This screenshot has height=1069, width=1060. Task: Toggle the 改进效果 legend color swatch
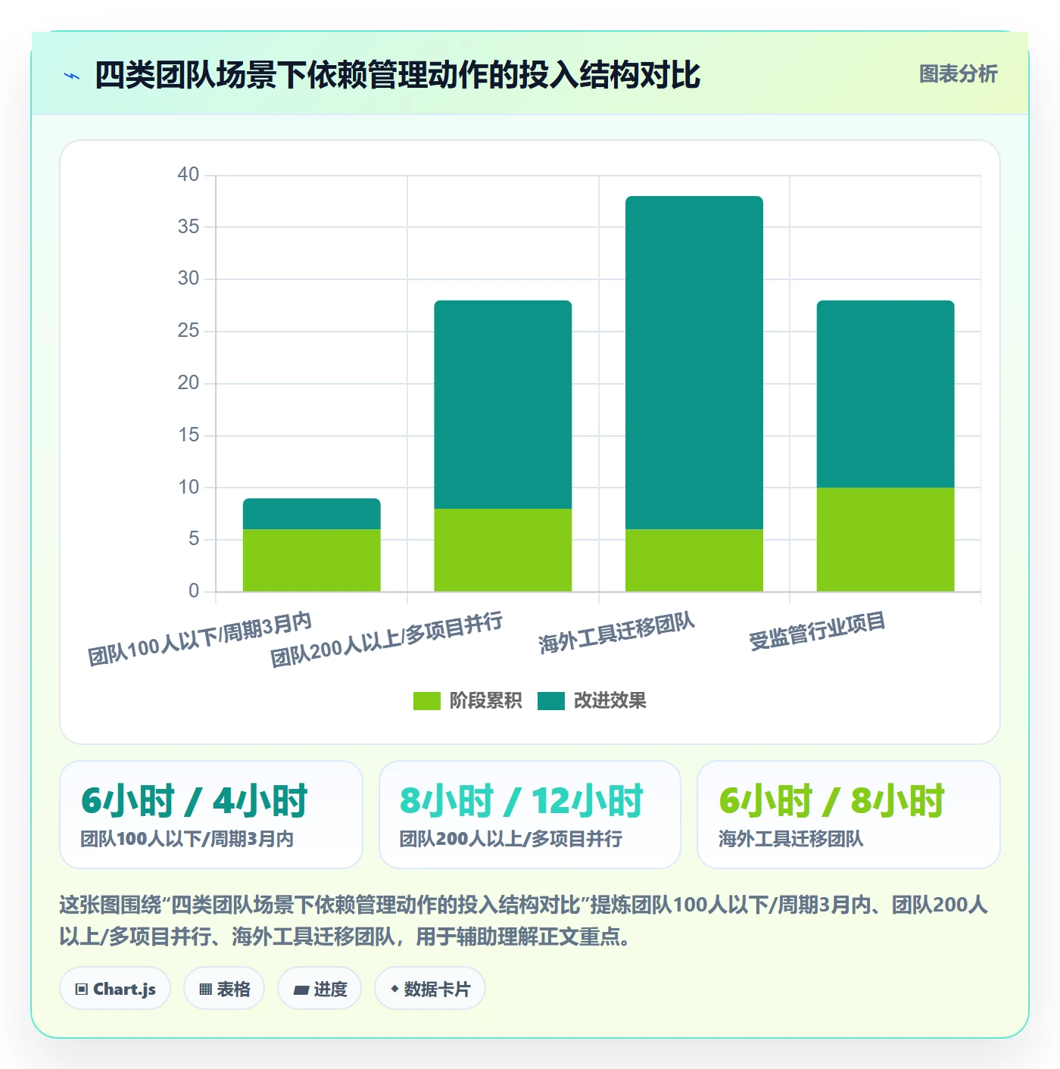click(x=551, y=701)
